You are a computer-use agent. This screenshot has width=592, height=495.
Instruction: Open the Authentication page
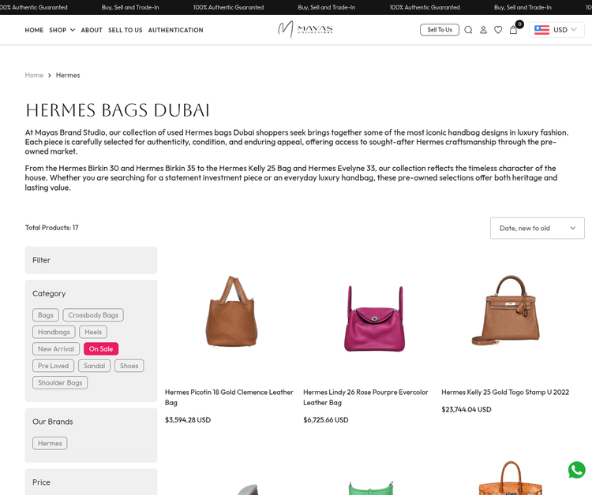(175, 30)
